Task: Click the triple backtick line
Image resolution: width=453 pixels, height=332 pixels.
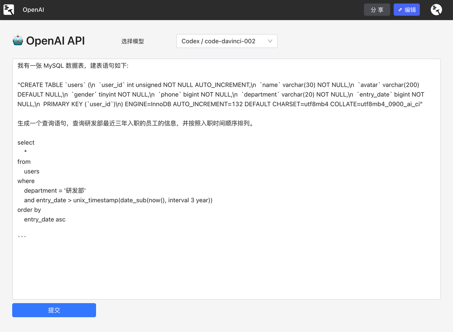Action: click(22, 236)
